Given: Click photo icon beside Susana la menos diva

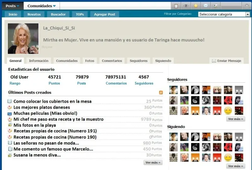Looking at the screenshot, I should pos(10,155).
